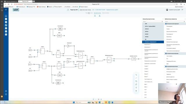The image size is (186, 104).
Task: Zoom out with the minus button below the canvas
Action: [96, 99]
